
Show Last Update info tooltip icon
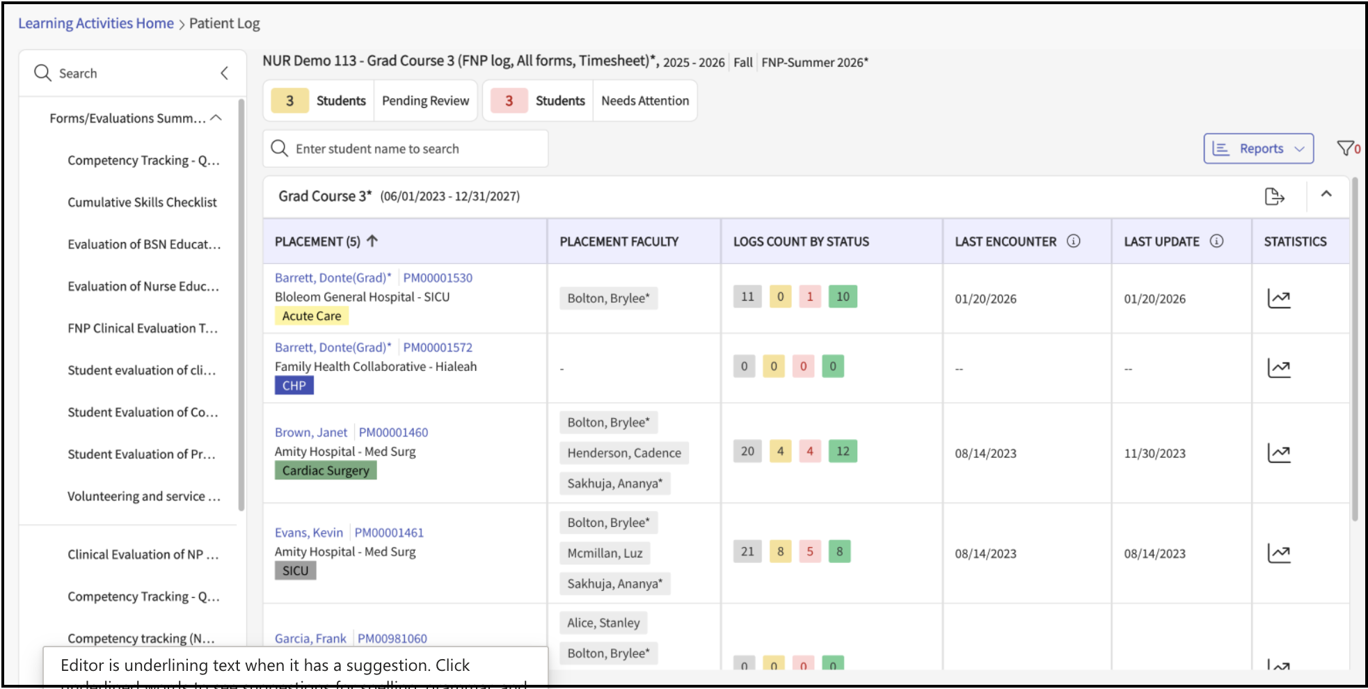[1216, 241]
